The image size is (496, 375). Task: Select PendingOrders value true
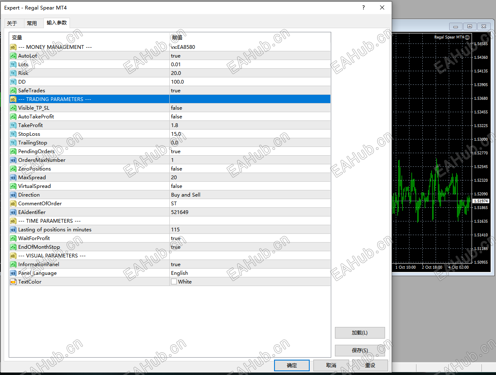coord(176,151)
